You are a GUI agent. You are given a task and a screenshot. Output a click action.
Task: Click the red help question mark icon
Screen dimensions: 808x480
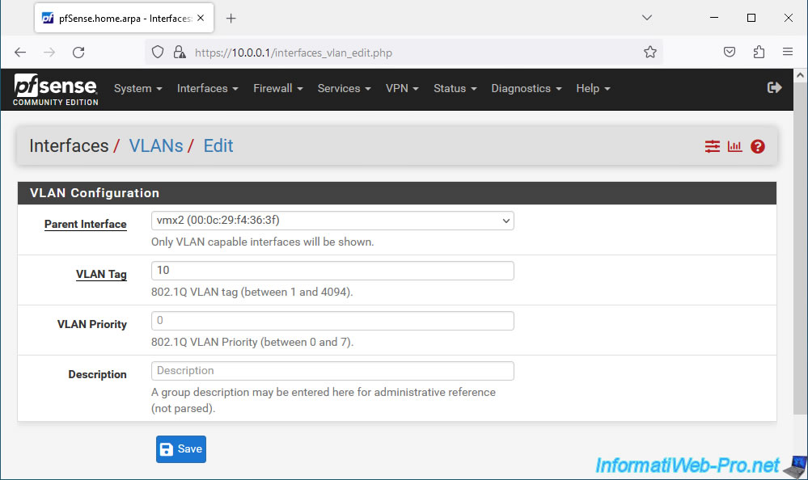tap(758, 146)
